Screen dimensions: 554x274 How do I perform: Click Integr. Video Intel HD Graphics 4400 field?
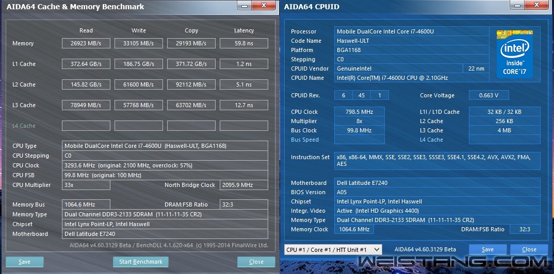coord(437,211)
